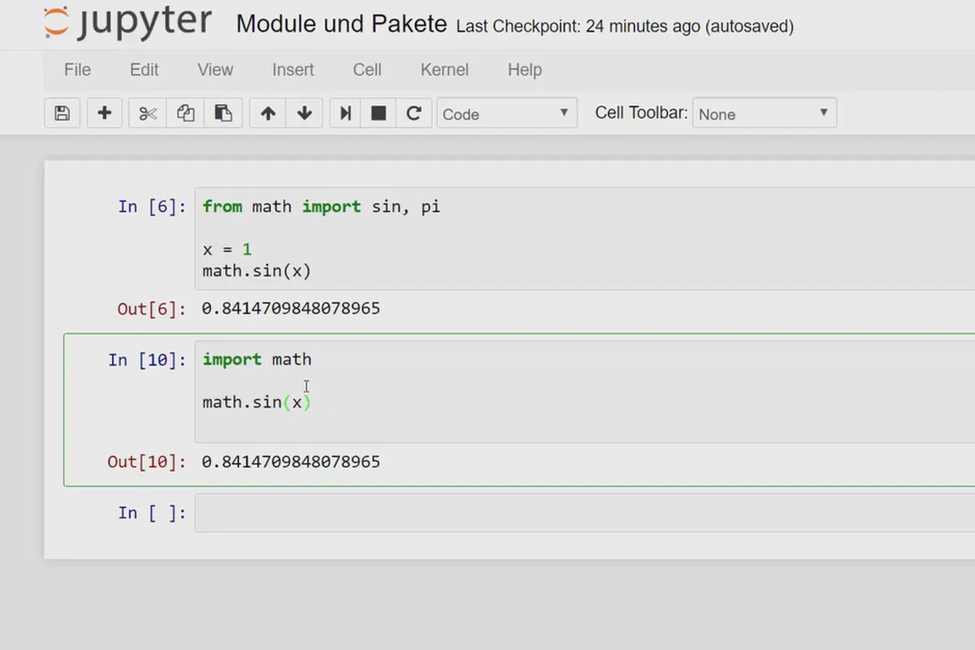Click into the empty code cell
The image size is (975, 650).
(x=569, y=513)
